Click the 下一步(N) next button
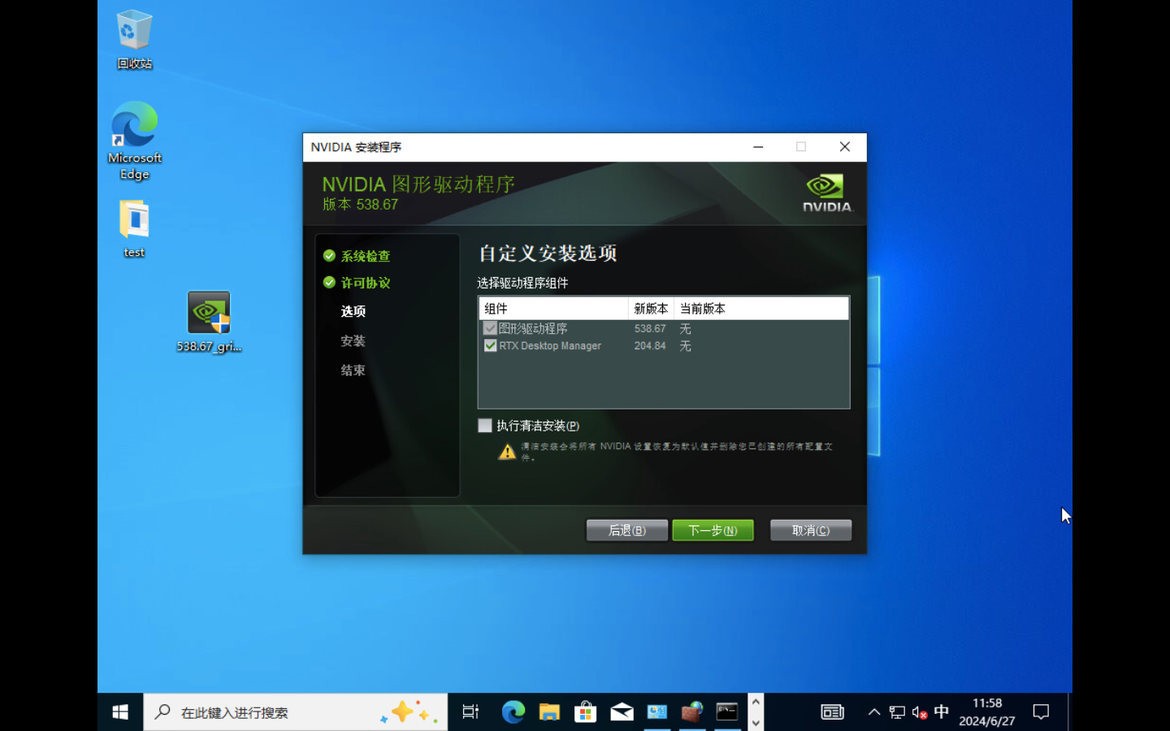The height and width of the screenshot is (731, 1170). [713, 530]
